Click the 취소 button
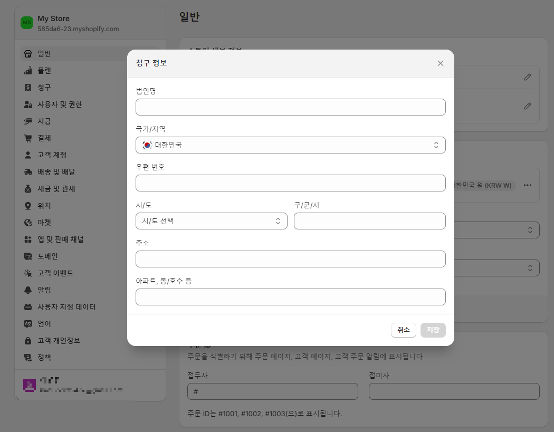Image resolution: width=554 pixels, height=432 pixels. pos(403,330)
